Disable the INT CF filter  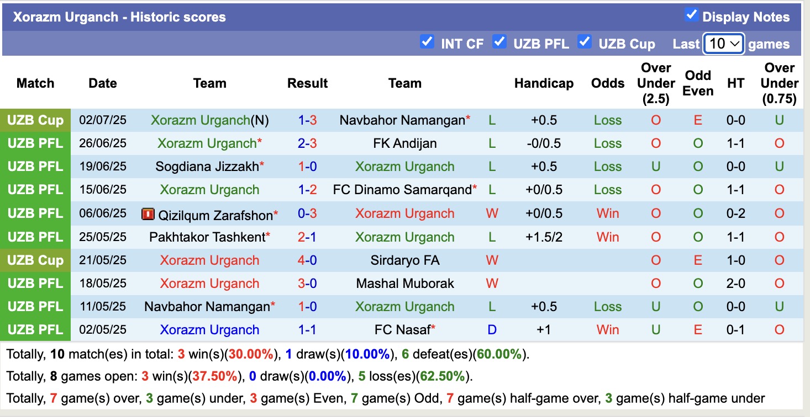pyautogui.click(x=427, y=41)
